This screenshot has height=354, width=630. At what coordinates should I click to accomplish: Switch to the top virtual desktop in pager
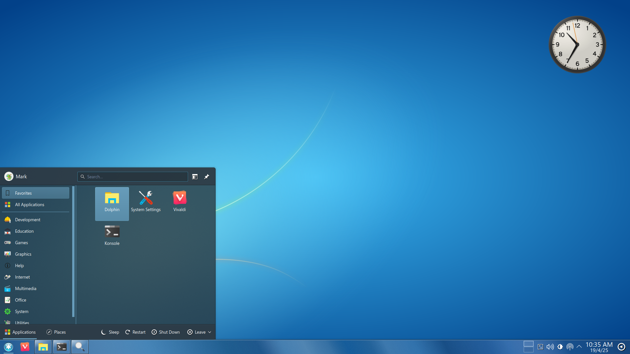pyautogui.click(x=528, y=344)
